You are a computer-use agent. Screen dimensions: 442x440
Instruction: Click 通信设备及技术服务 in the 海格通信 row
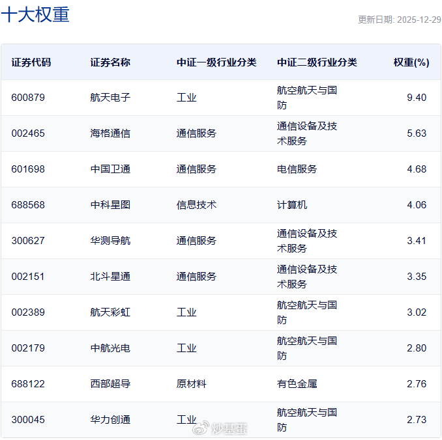307,133
